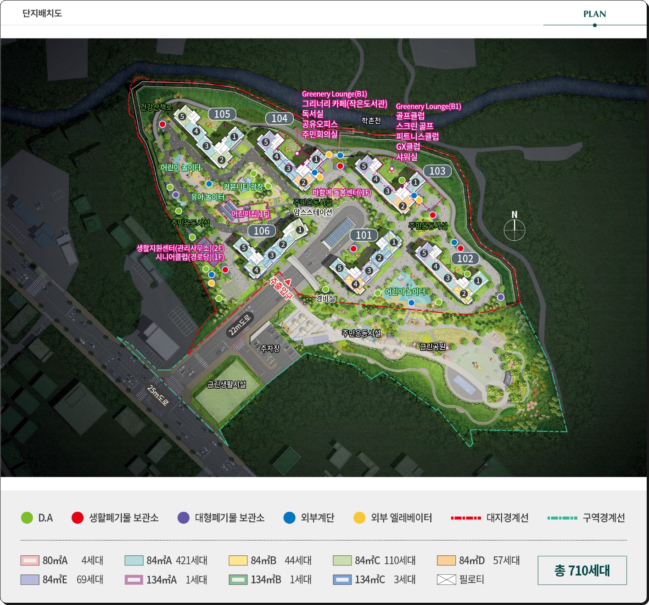649x605 pixels.
Task: Click the 단지배치도 heading
Action: point(42,13)
